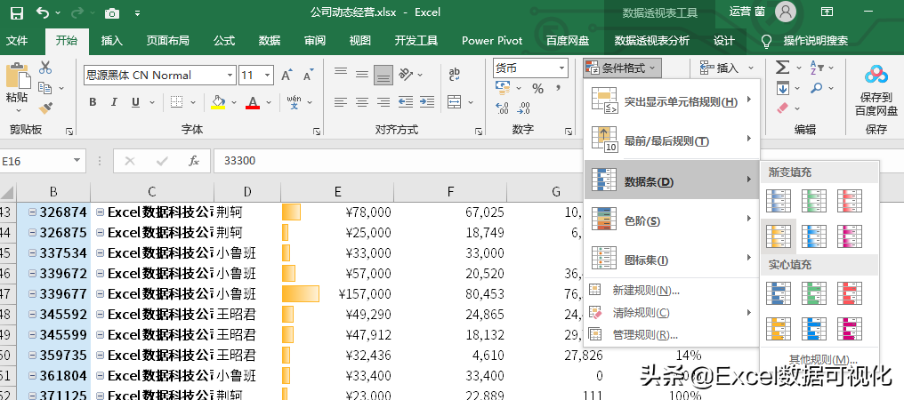This screenshot has height=400, width=904.
Task: Toggle Underline formatting
Action: (135, 102)
